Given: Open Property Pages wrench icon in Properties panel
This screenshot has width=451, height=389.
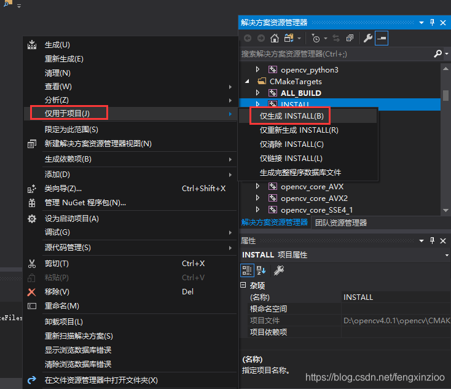Looking at the screenshot, I should [279, 270].
